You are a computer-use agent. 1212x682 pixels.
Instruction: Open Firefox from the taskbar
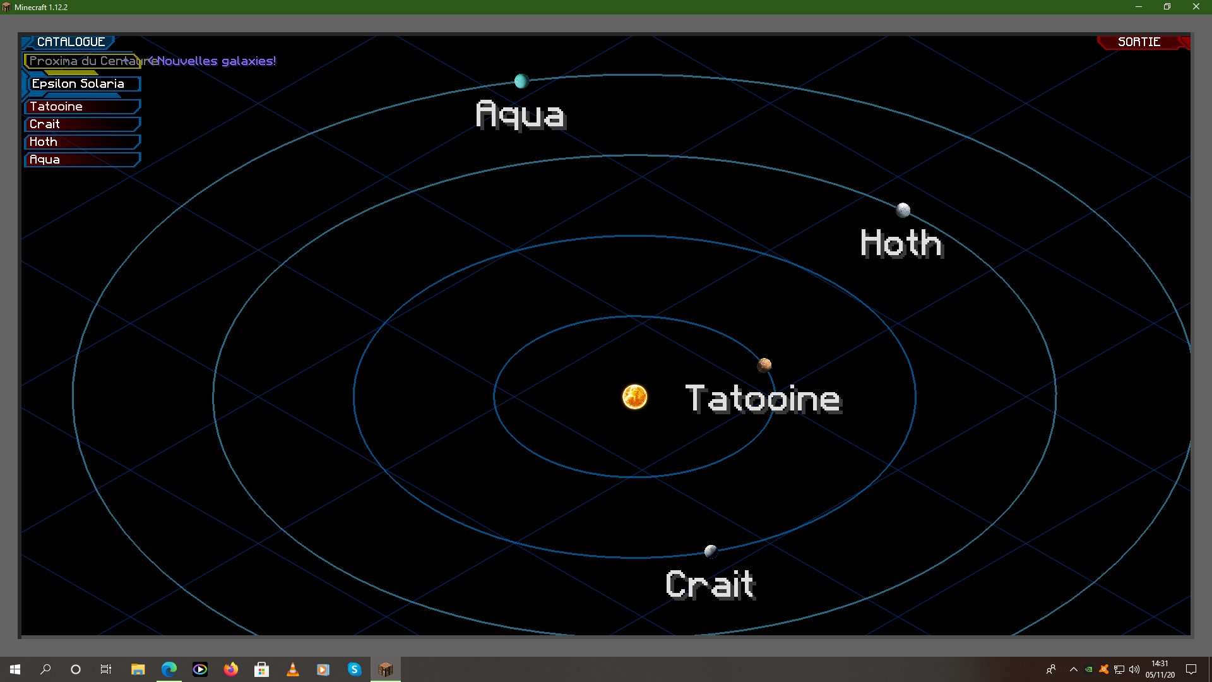(x=231, y=669)
